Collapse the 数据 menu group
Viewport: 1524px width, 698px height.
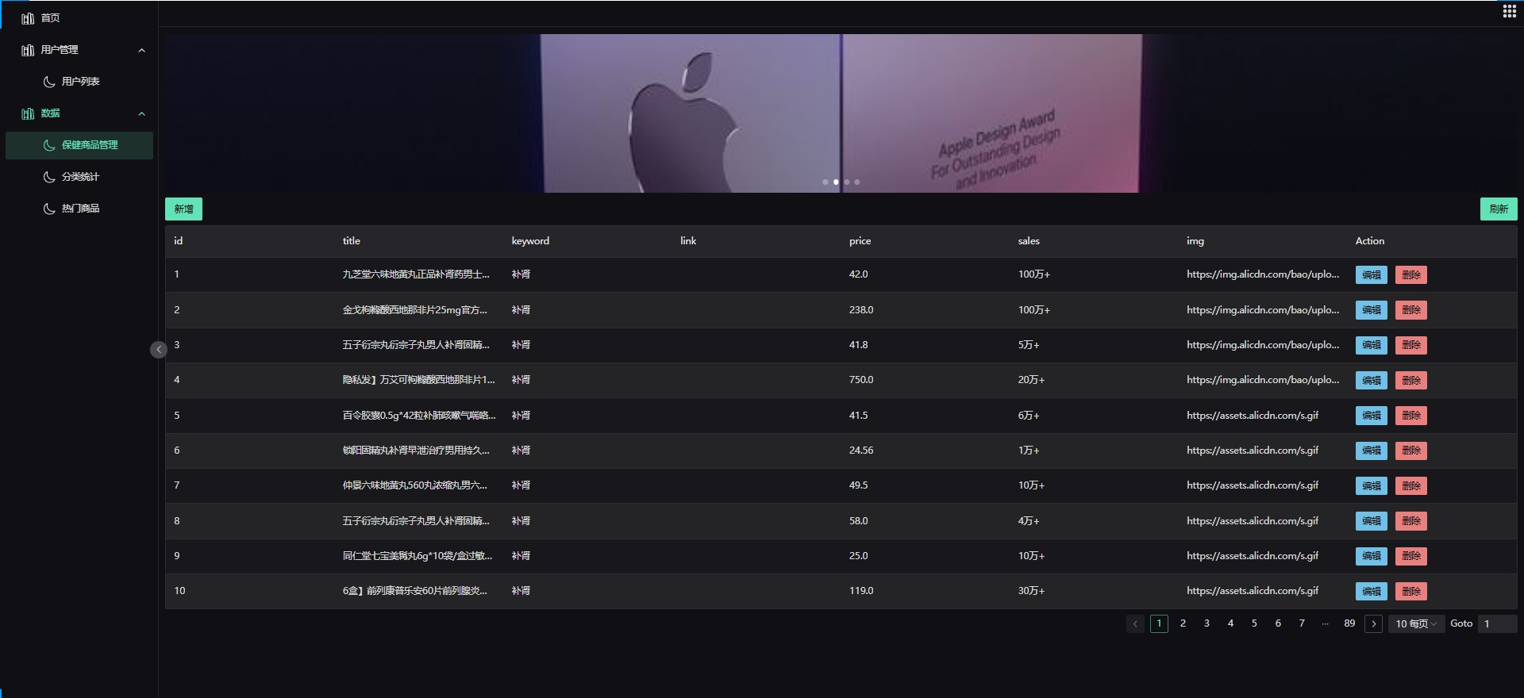click(x=79, y=113)
